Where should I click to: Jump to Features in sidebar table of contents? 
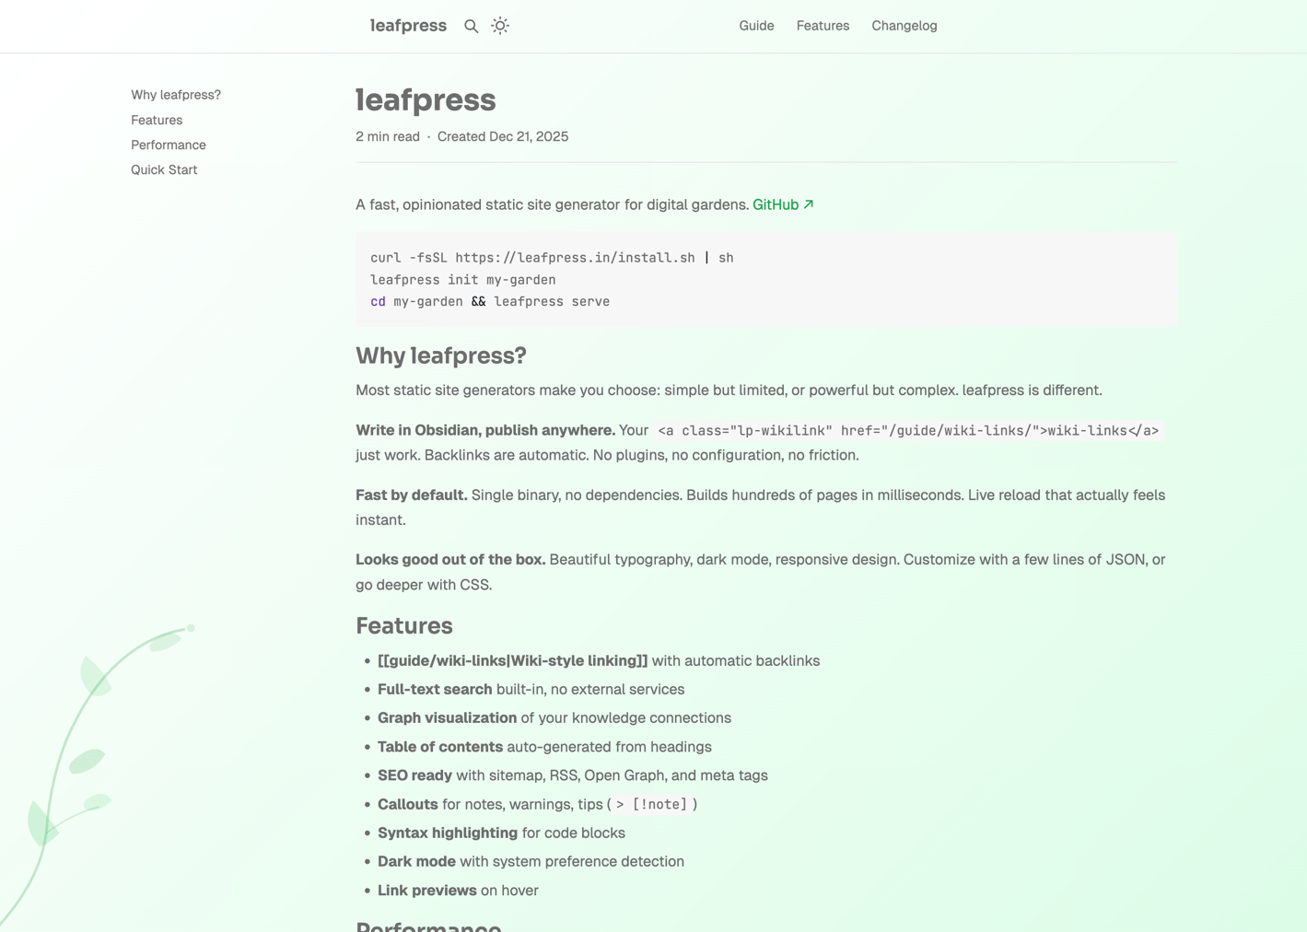click(157, 120)
